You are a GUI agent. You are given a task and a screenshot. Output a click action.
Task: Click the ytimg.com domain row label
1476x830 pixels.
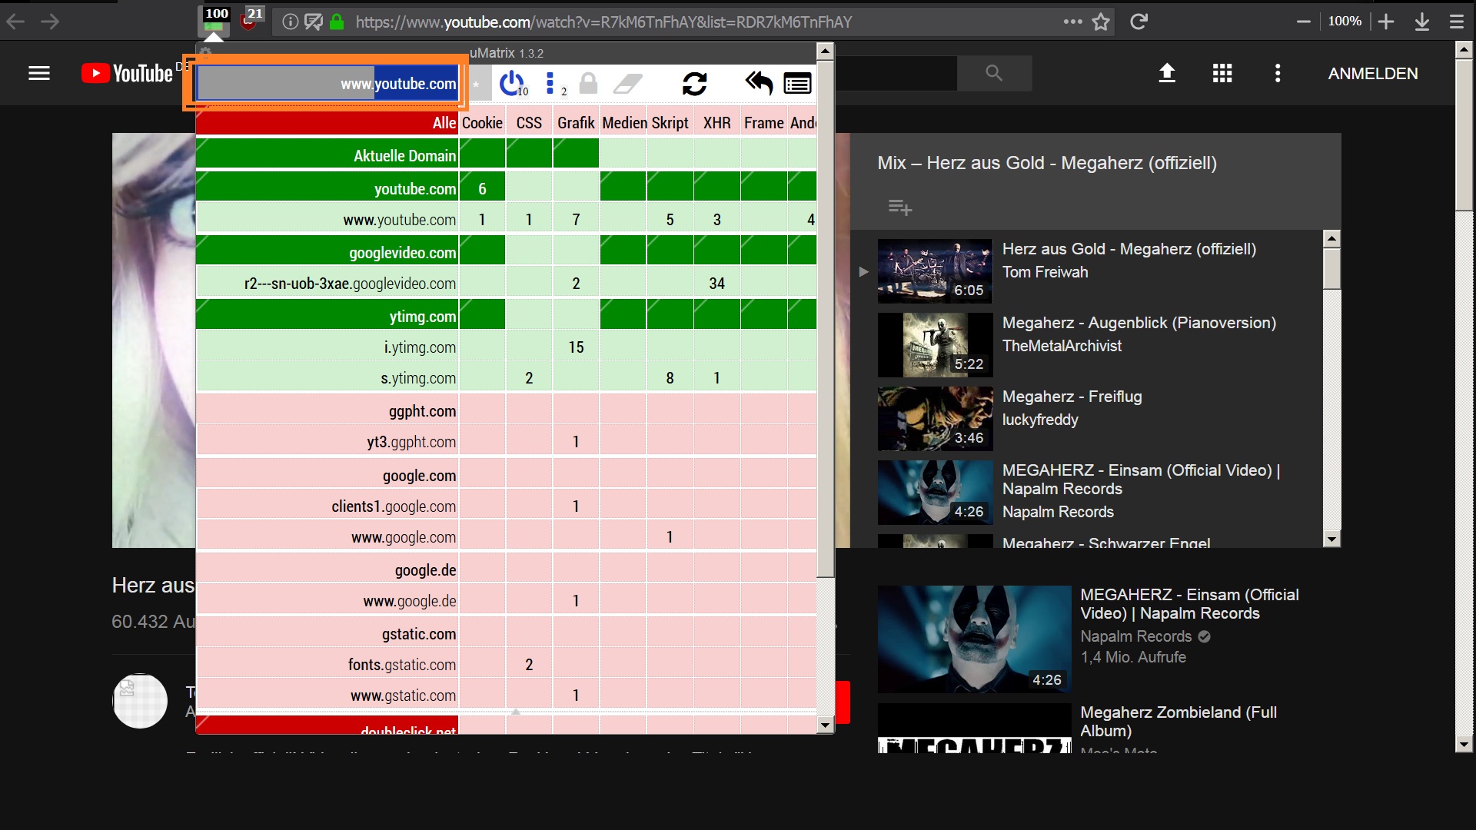[x=327, y=316]
